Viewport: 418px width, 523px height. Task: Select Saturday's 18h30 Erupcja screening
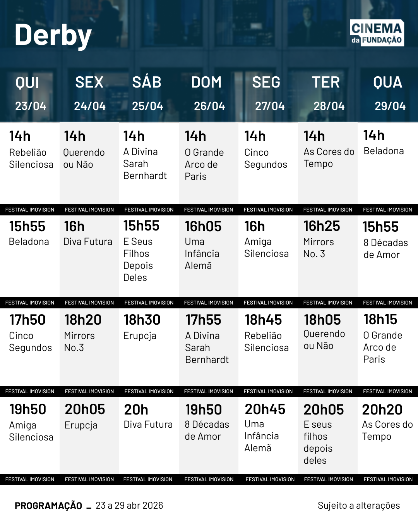click(x=142, y=327)
